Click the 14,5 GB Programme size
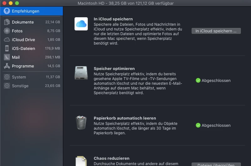Viewport: 251px width, 166px height. [x=54, y=66]
